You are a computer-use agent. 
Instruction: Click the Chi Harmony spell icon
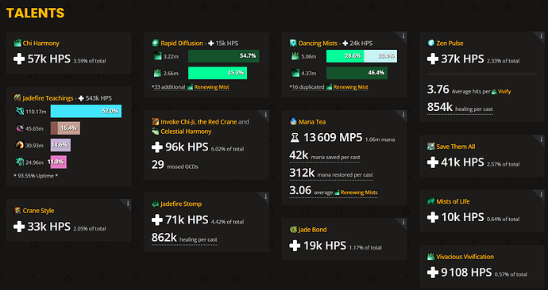coord(17,44)
